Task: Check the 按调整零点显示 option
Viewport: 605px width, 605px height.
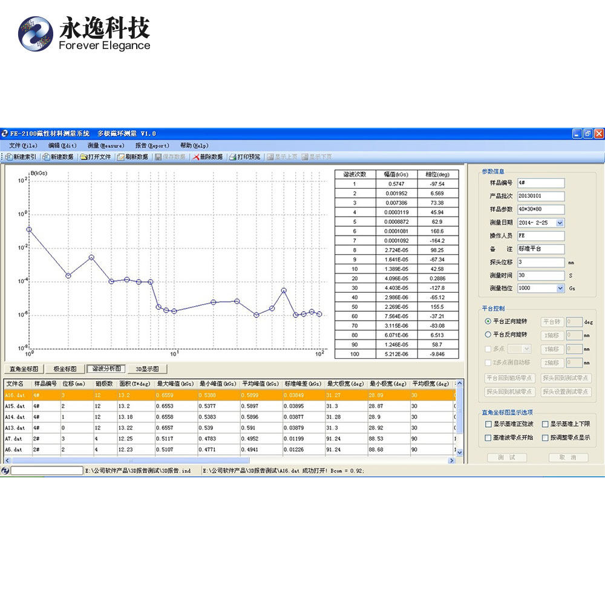Action: tap(545, 437)
